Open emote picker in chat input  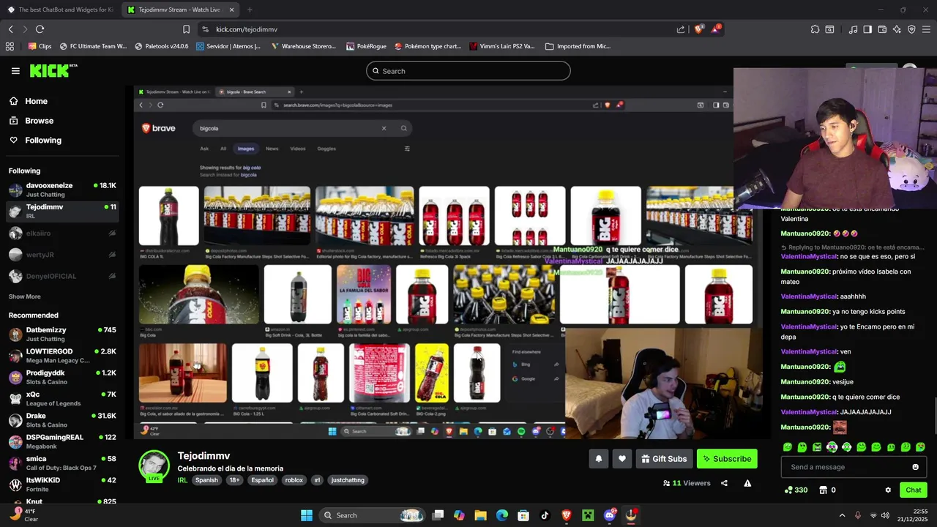point(915,467)
